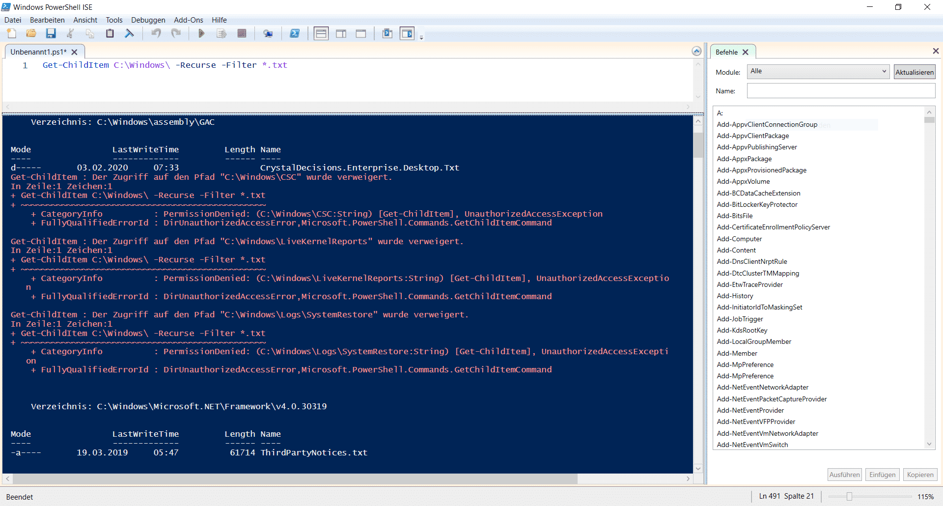Open the Debuggen menu

pyautogui.click(x=148, y=20)
